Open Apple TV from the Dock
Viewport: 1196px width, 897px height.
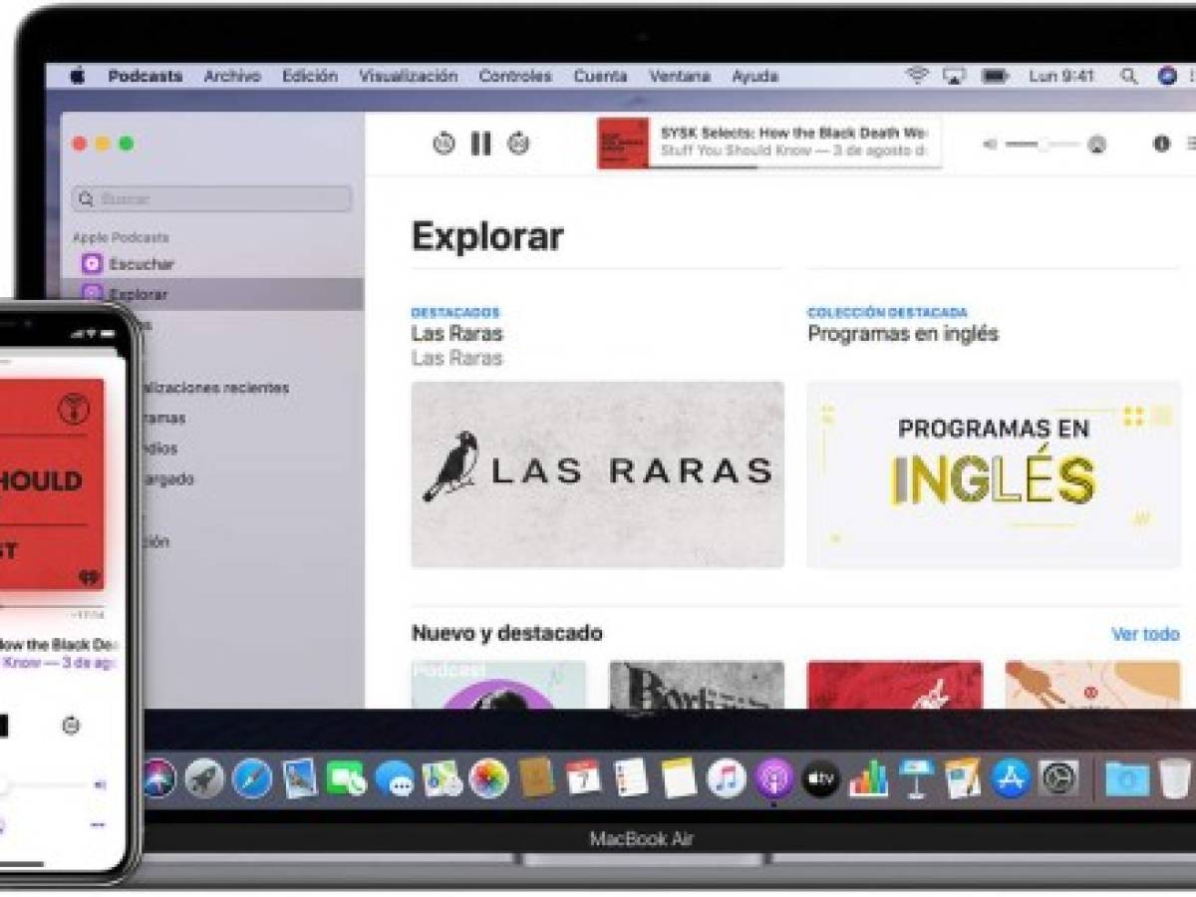pos(821,778)
